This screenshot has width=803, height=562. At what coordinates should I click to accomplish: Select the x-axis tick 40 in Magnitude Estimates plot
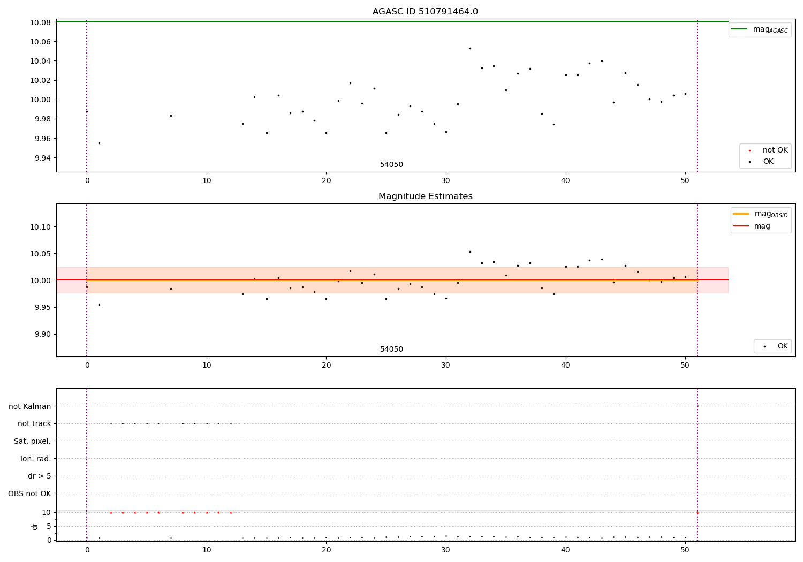565,365
